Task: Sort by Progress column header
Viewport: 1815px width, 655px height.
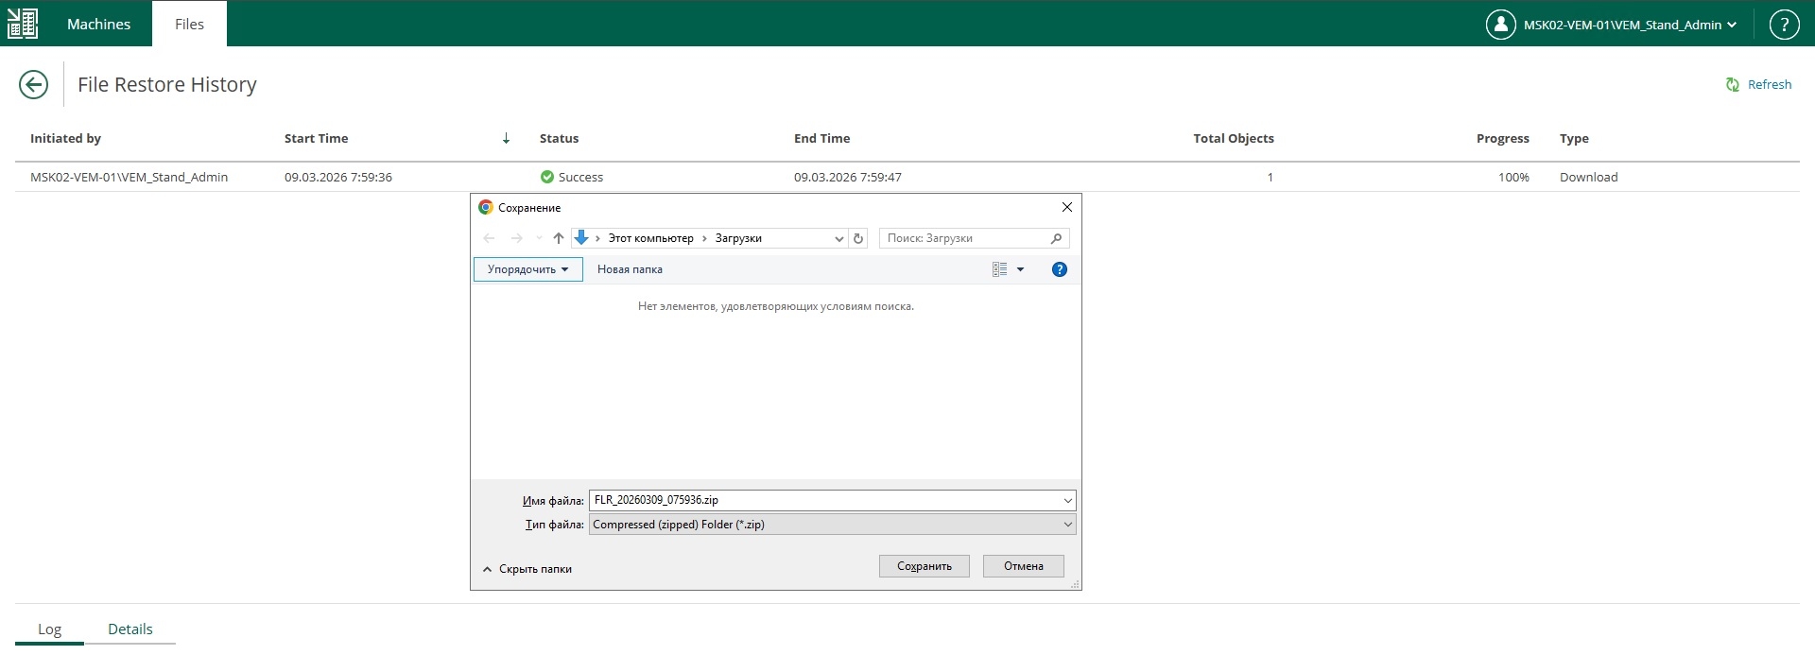Action: 1502,138
